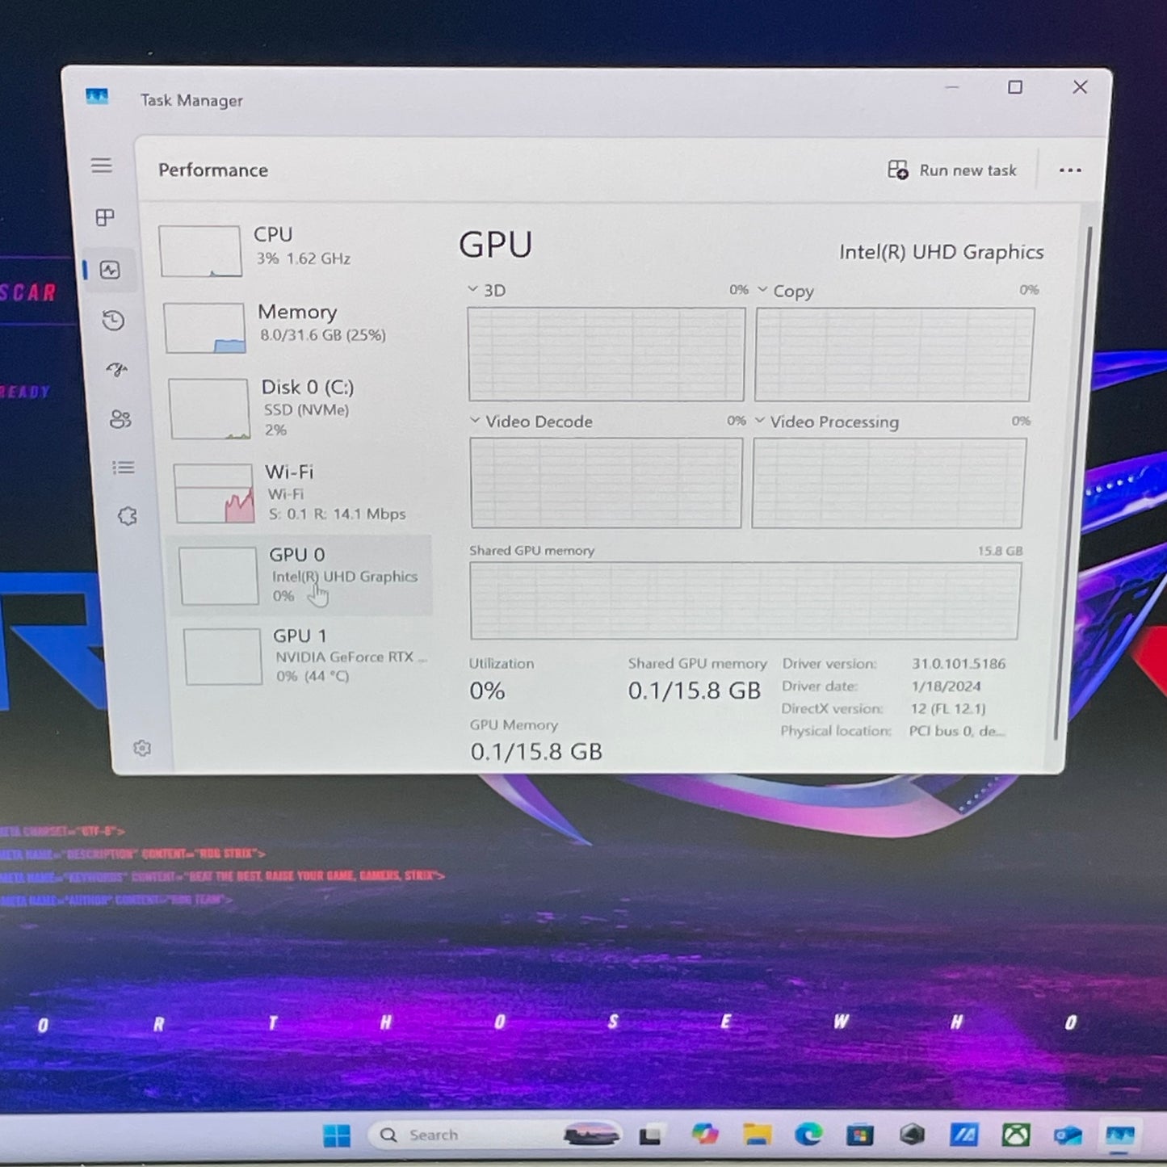Launch Microsoft Edge from the taskbar
This screenshot has width=1167, height=1167.
(809, 1135)
